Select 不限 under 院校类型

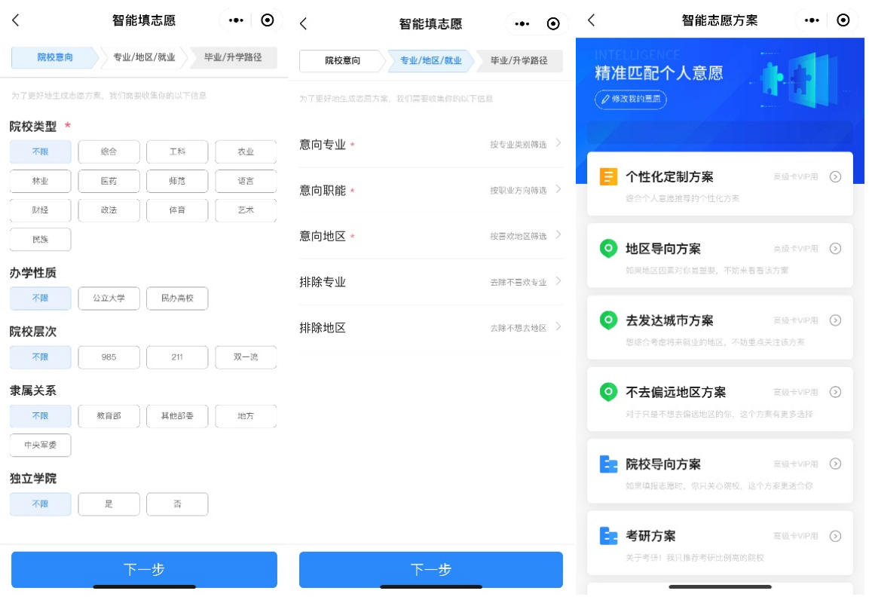[x=41, y=152]
